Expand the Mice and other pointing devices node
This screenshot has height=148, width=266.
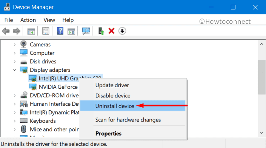point(15,129)
